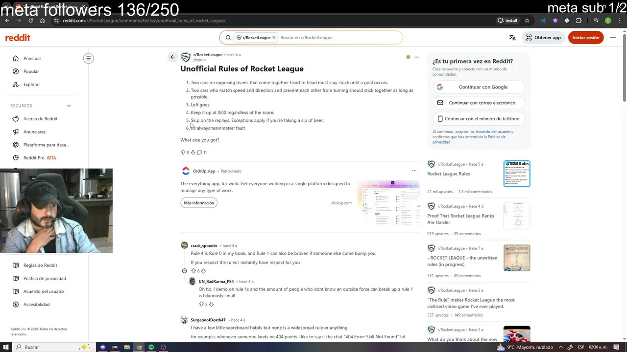Open Acerca de Reddit
Image resolution: width=627 pixels, height=352 pixels.
40,119
